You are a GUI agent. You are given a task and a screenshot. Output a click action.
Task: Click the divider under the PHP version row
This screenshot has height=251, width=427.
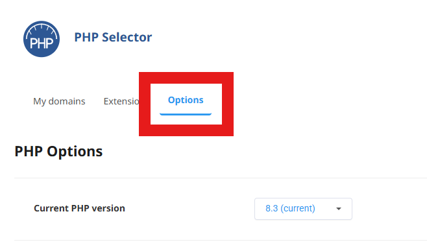[x=221, y=240]
